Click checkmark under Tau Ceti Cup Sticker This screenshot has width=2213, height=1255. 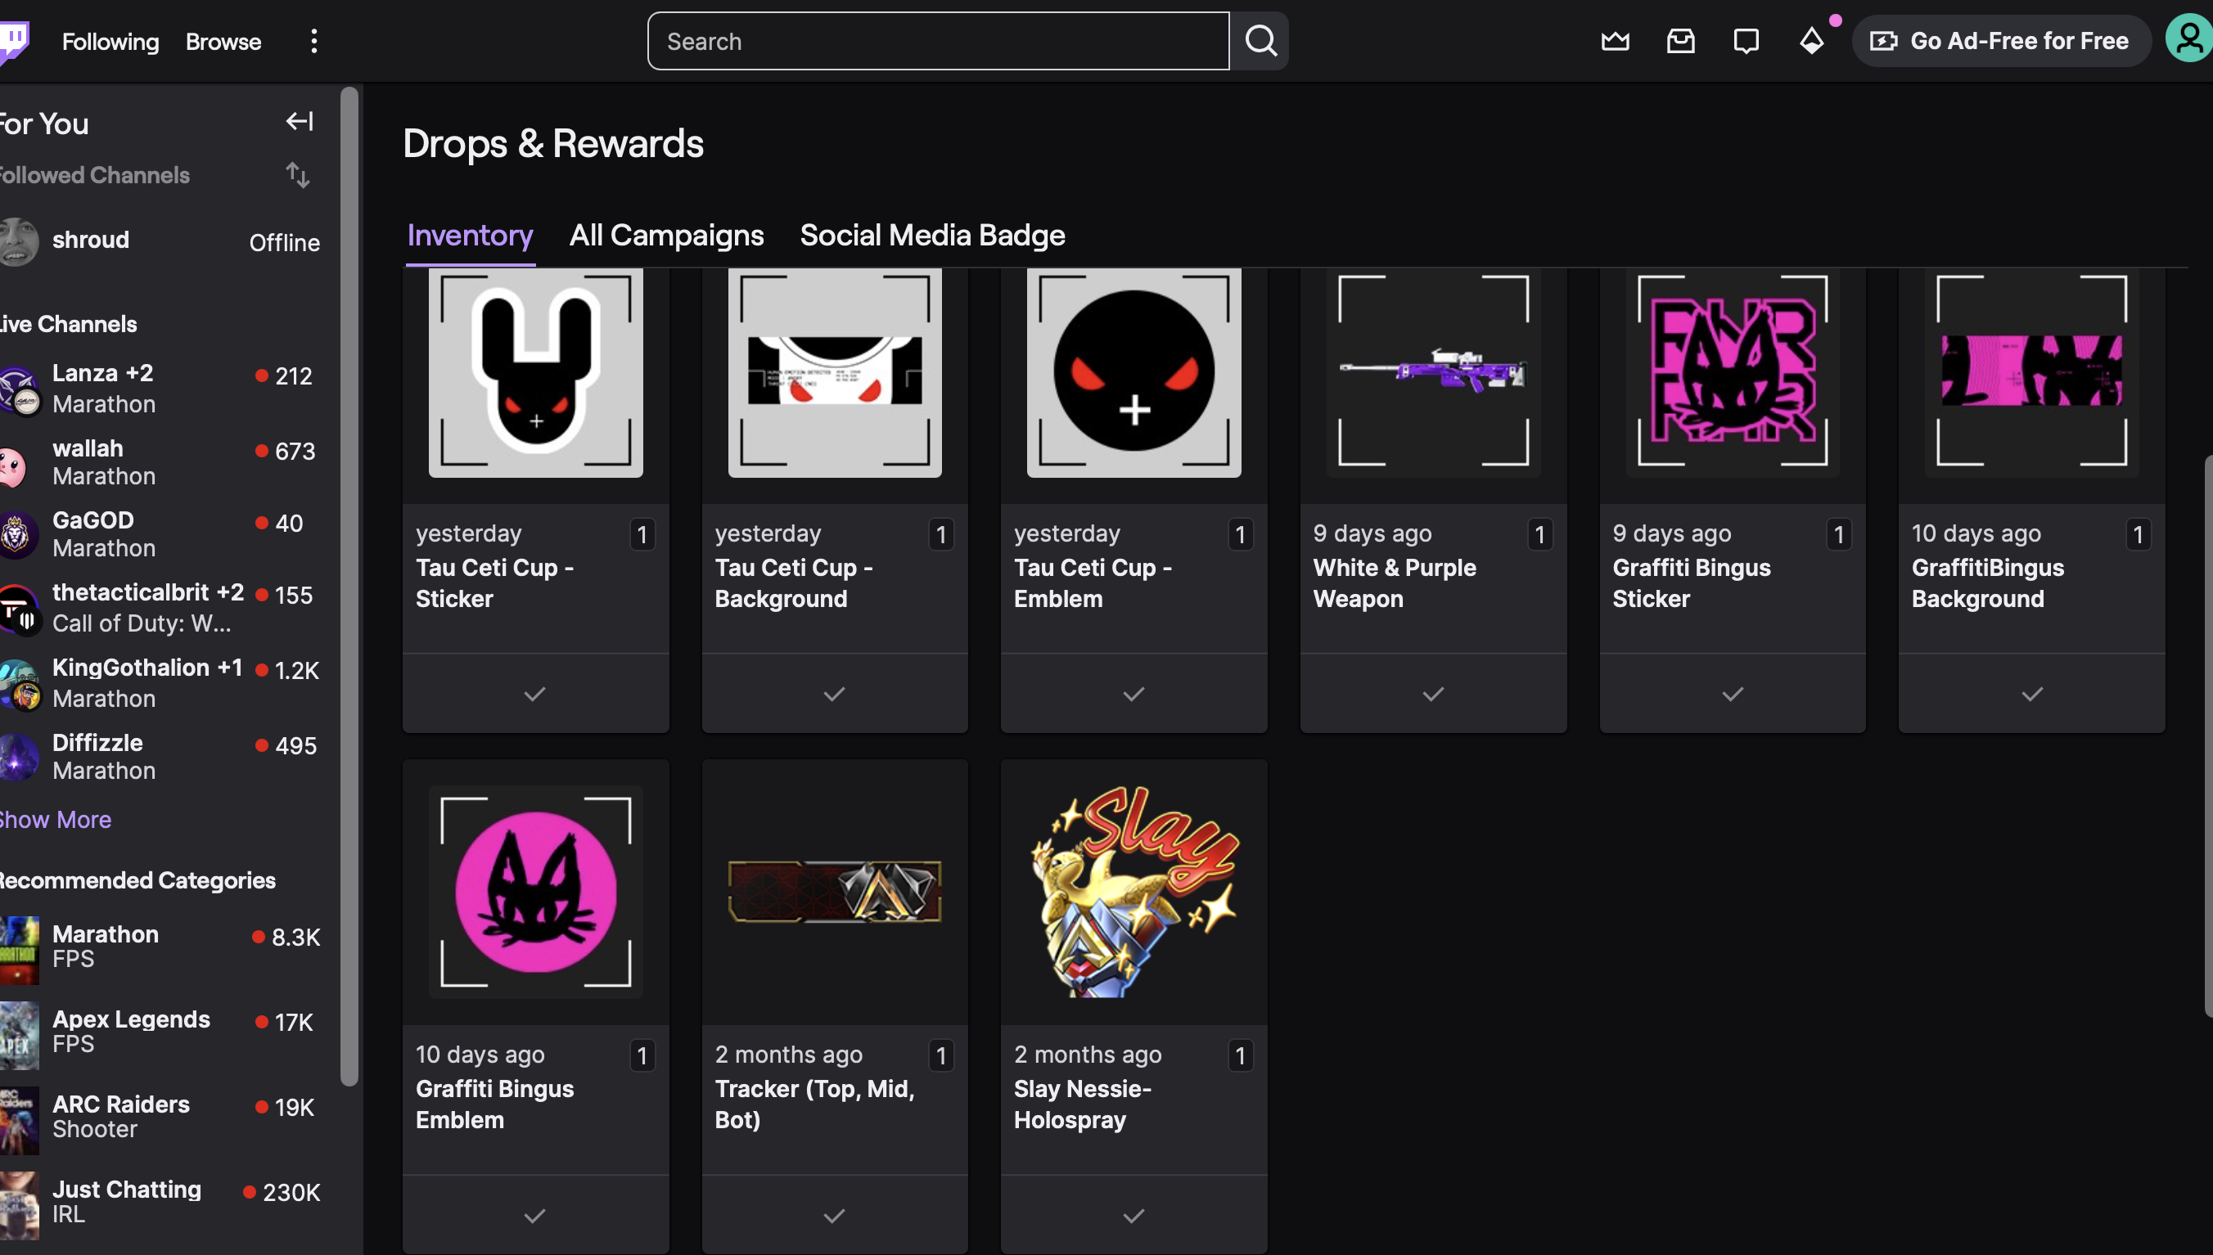[x=534, y=694]
